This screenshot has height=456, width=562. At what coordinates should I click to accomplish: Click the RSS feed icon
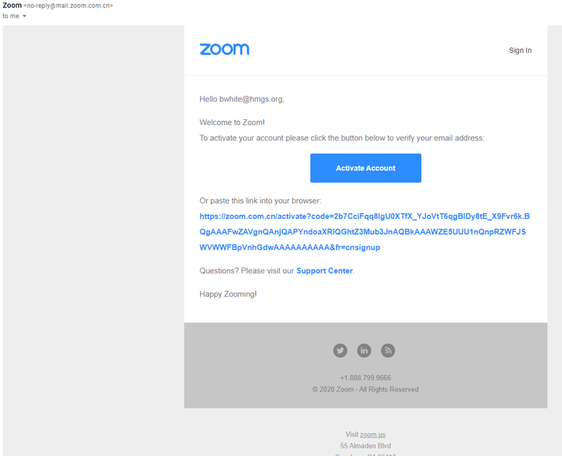click(x=388, y=350)
